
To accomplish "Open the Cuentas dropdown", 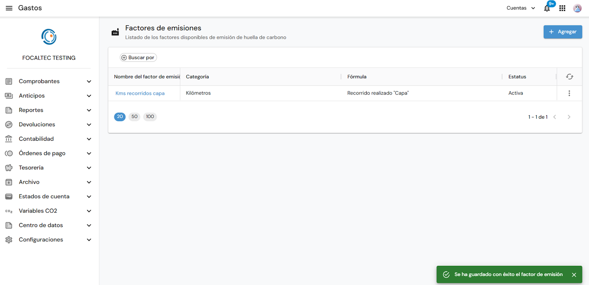I will click(x=521, y=8).
